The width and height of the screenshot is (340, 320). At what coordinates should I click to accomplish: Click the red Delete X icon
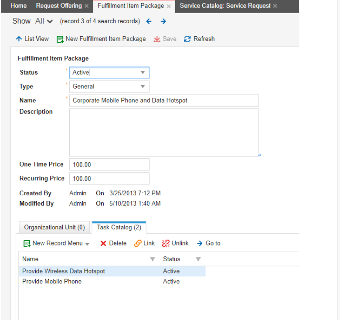pos(103,243)
